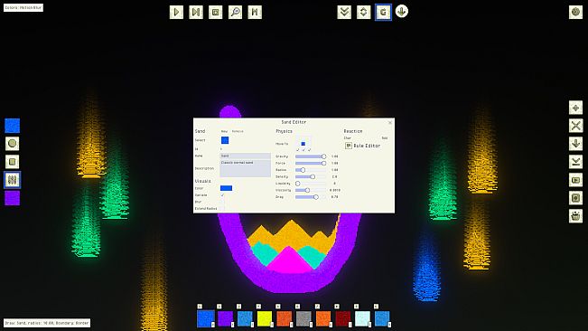Open the Rule Editor button
Screen dimensions: 588x331
point(362,146)
